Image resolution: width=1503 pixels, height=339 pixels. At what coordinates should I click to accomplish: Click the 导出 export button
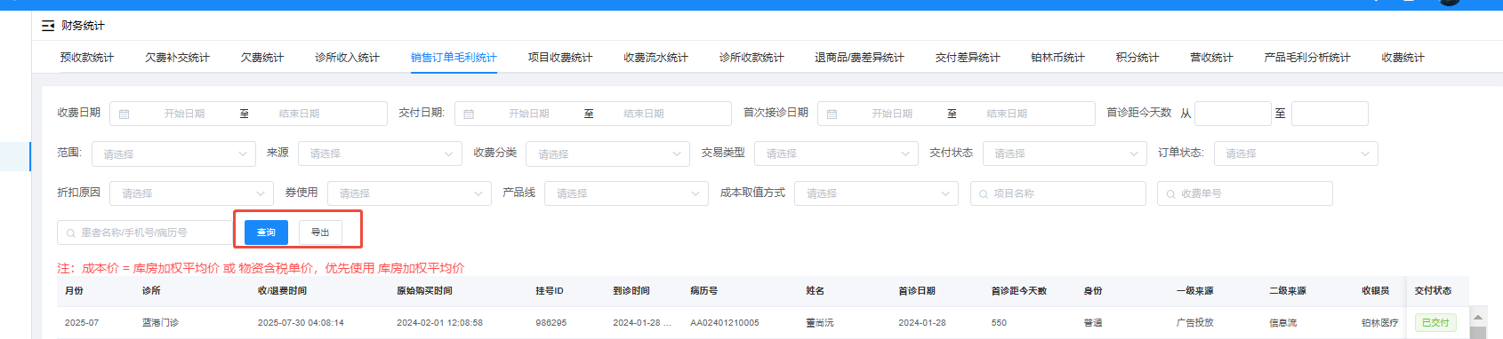pos(320,232)
